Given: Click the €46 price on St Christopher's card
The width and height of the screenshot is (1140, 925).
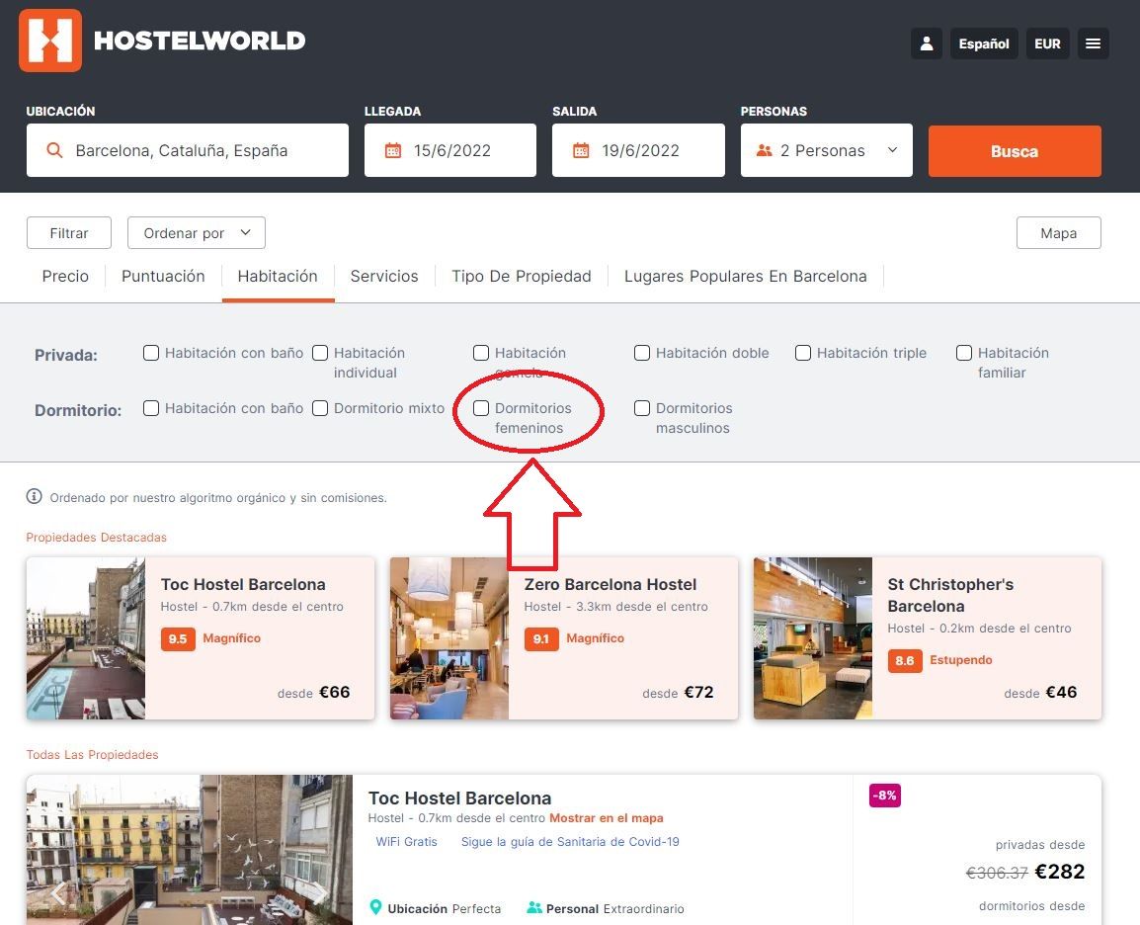Looking at the screenshot, I should [x=1062, y=693].
